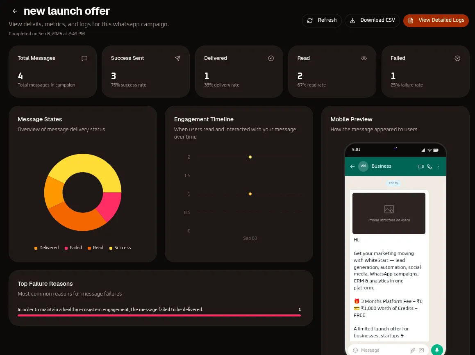Click the document icon in View Detailed Logs
The width and height of the screenshot is (475, 355).
coord(411,20)
